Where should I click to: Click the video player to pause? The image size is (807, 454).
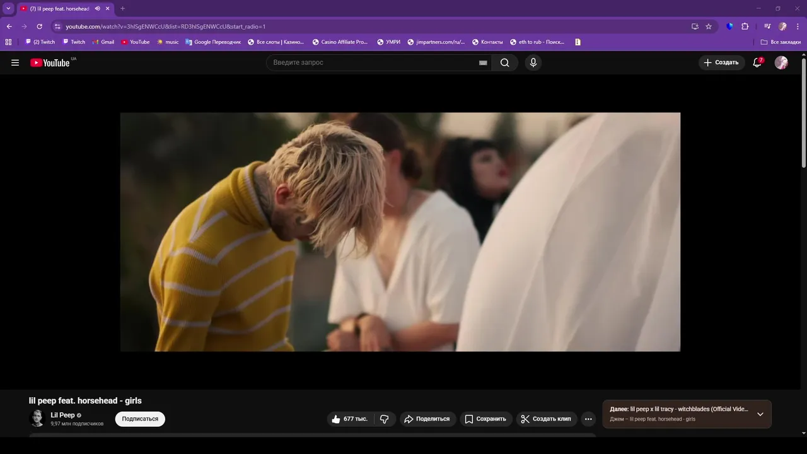[x=400, y=232]
